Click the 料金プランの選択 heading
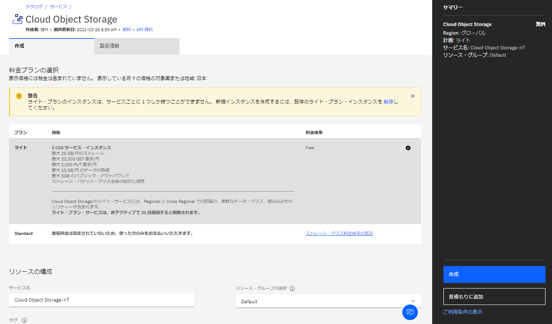The width and height of the screenshot is (552, 324). (34, 70)
